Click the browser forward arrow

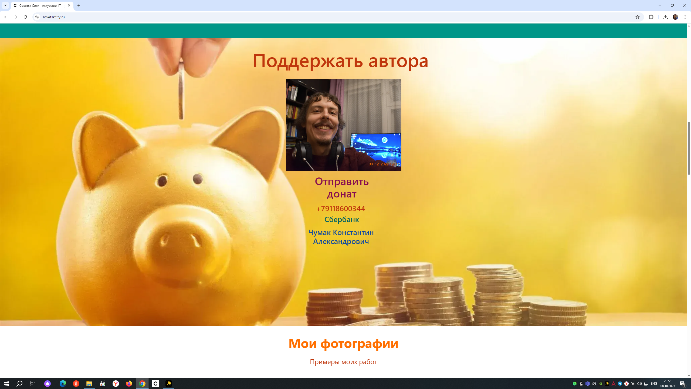16,17
